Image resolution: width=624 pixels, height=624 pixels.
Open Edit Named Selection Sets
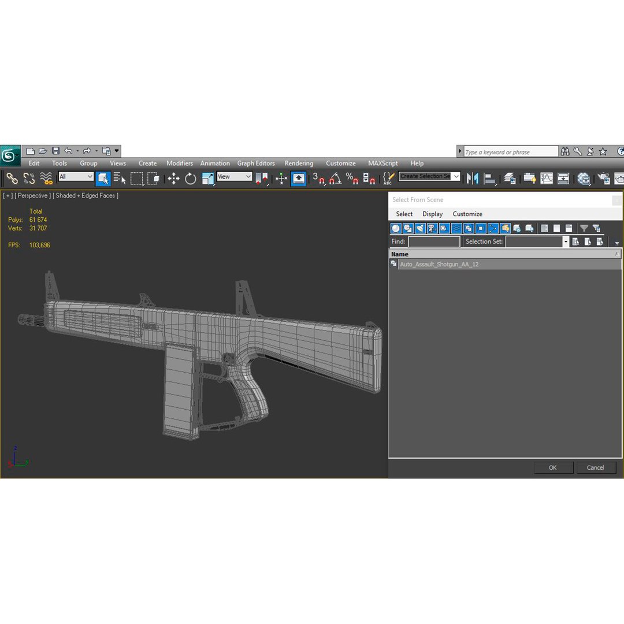[388, 179]
